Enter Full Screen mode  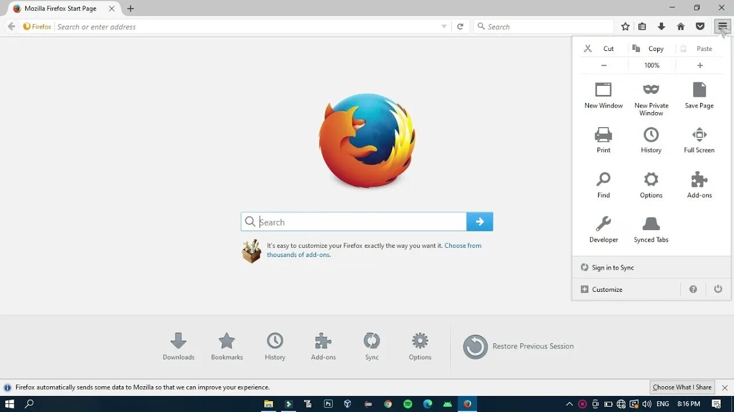coord(699,140)
